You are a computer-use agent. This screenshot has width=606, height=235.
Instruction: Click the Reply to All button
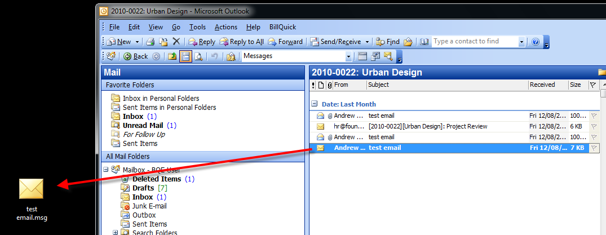click(241, 42)
